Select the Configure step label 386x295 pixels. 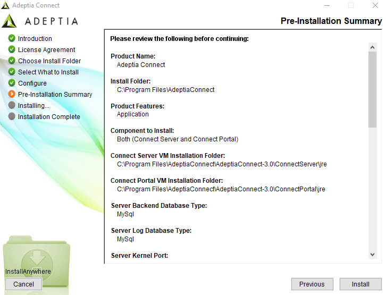(32, 83)
